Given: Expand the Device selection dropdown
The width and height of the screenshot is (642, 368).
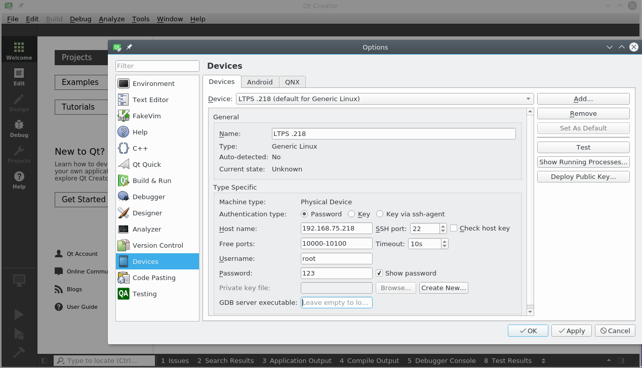Looking at the screenshot, I should pos(528,99).
